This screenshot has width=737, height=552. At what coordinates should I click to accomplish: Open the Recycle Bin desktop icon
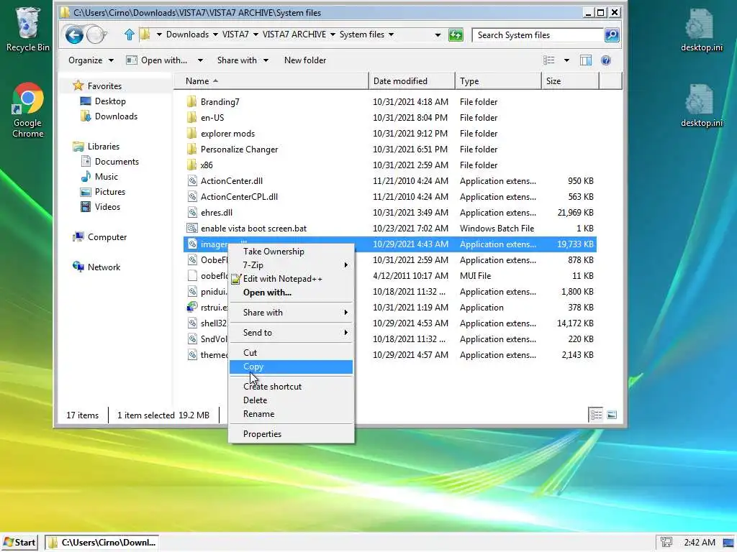[27, 29]
